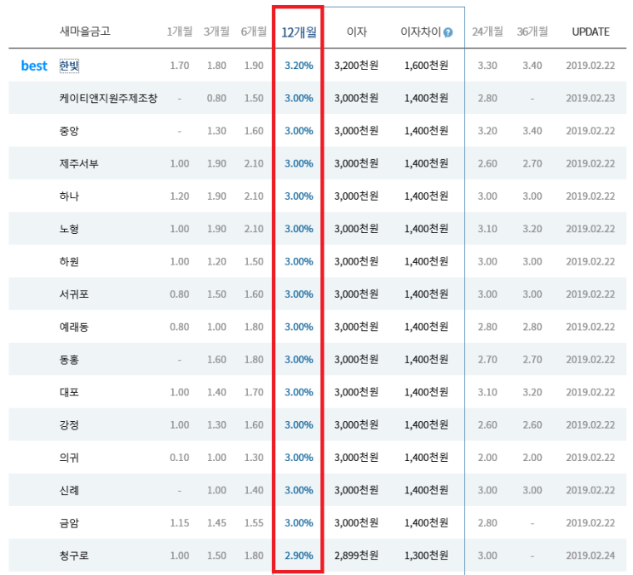
Task: Select the 36개월 column header
Action: tap(532, 31)
